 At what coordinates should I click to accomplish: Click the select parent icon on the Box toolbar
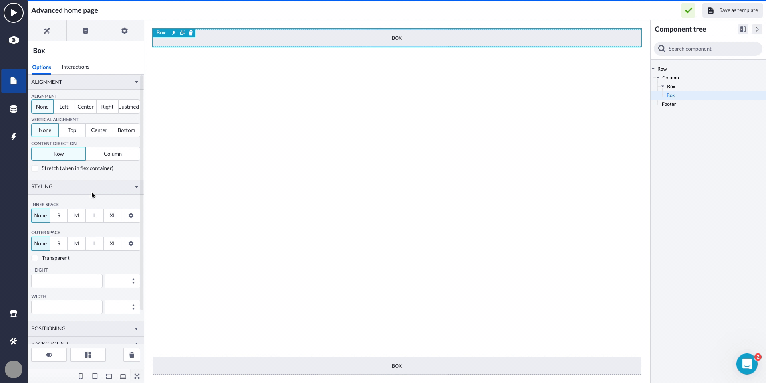pos(173,33)
